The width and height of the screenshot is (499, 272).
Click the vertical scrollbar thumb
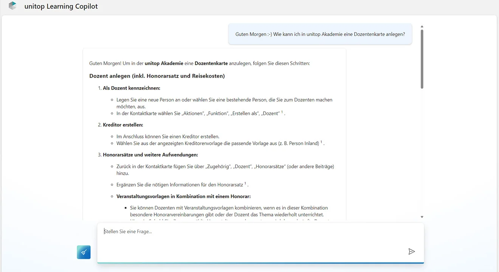tap(422, 59)
